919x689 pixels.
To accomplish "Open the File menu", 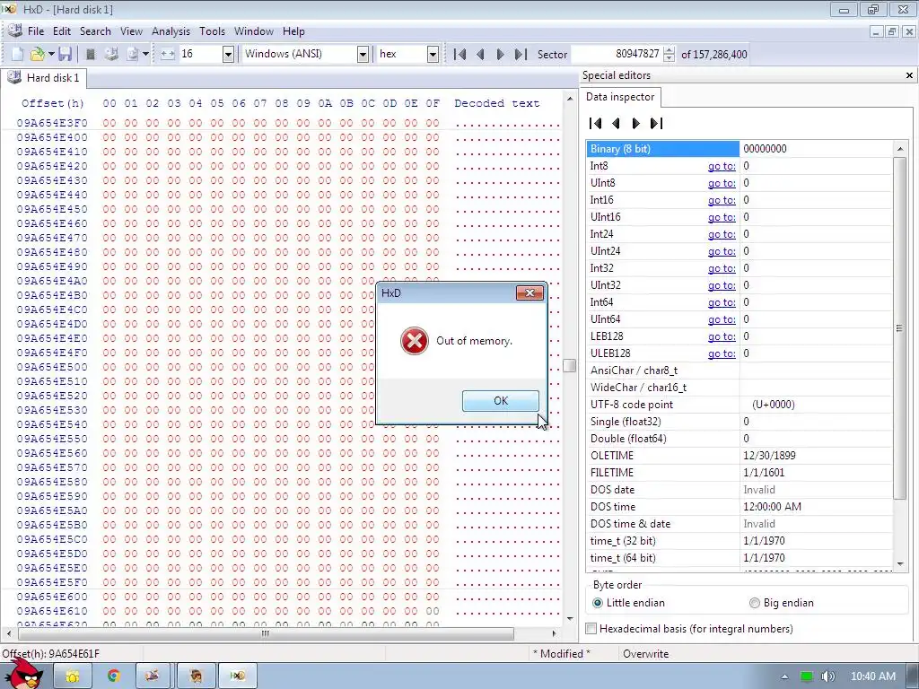I will pos(35,31).
